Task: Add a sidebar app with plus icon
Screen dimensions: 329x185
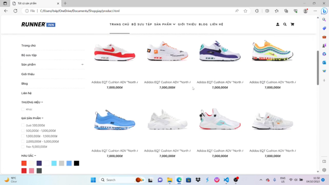Action: point(324,80)
